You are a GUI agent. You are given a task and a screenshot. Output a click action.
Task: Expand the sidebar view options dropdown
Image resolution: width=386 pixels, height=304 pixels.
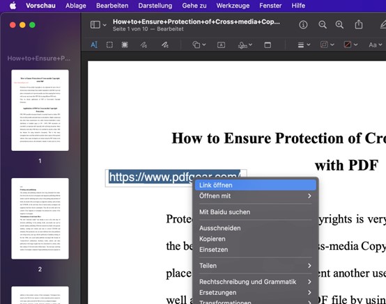98,24
